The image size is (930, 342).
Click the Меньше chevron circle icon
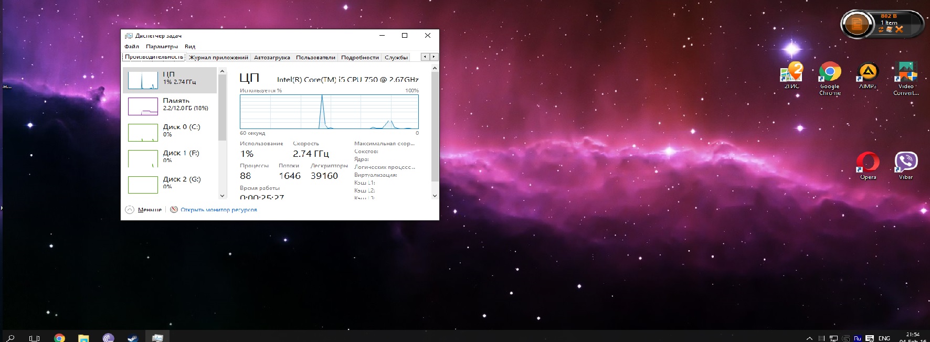(x=130, y=209)
